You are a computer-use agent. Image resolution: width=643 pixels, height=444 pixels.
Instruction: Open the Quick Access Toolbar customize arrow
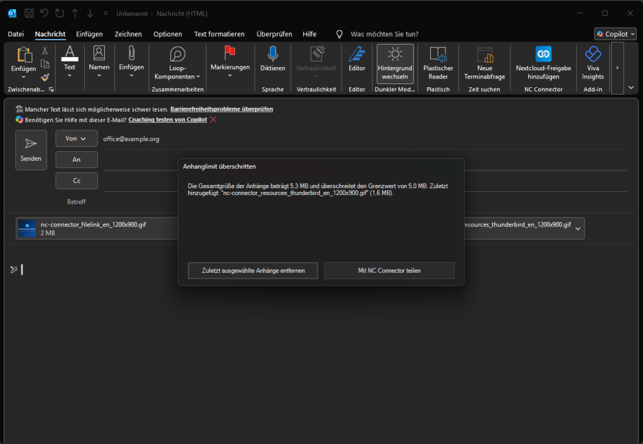105,14
